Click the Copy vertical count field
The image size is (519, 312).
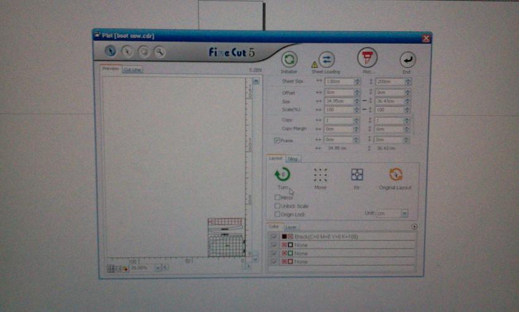pyautogui.click(x=389, y=120)
